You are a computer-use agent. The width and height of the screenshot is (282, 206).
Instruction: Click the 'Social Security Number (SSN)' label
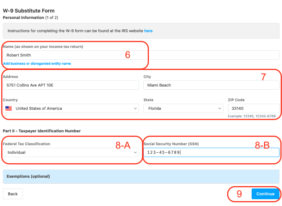171,144
